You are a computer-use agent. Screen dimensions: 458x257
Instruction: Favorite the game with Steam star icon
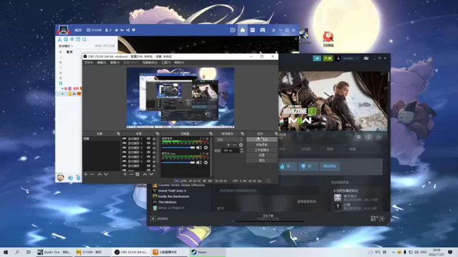pos(379,137)
